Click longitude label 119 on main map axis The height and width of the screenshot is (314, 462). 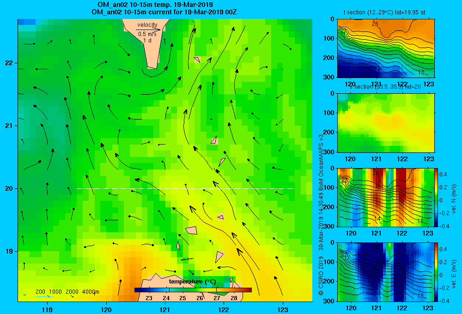pos(47,309)
